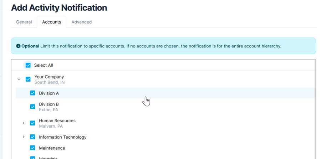Select the Division A row label

click(49, 93)
